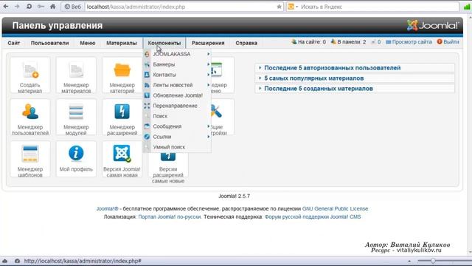This screenshot has width=472, height=266.
Task: Click the Веб address badge button
Action: (x=73, y=7)
